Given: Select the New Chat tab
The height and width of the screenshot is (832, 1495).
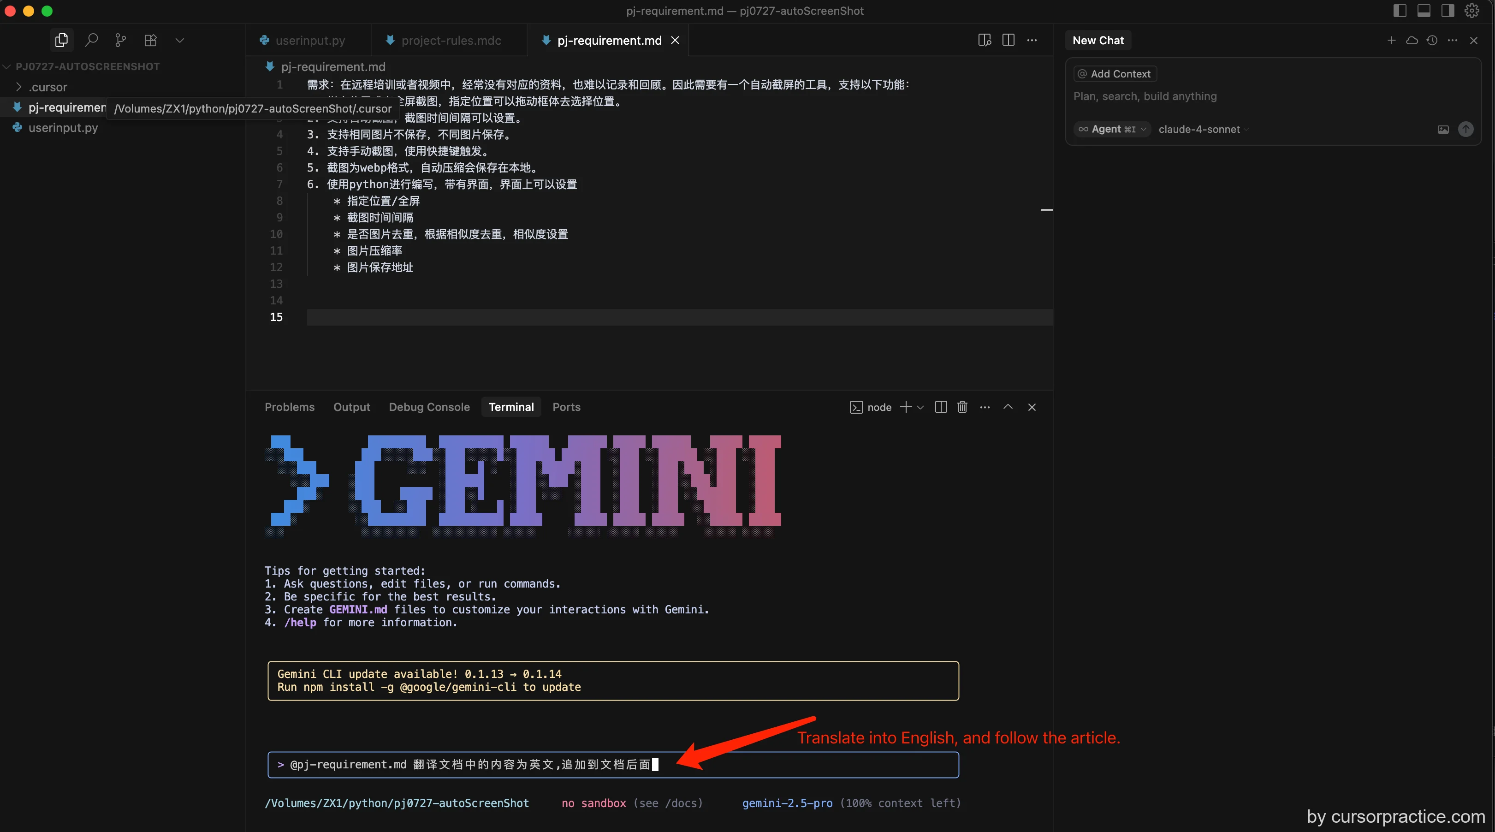Looking at the screenshot, I should (x=1098, y=40).
